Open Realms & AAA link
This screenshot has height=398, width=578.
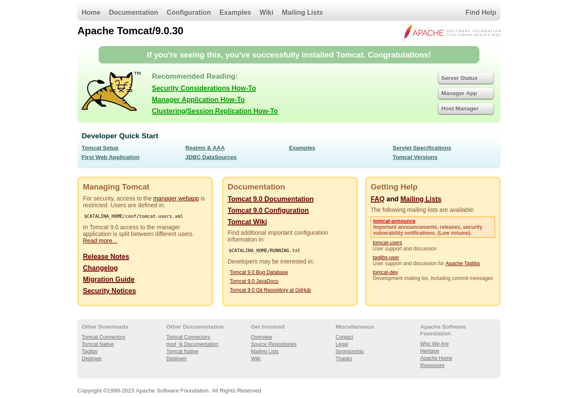[x=205, y=148]
